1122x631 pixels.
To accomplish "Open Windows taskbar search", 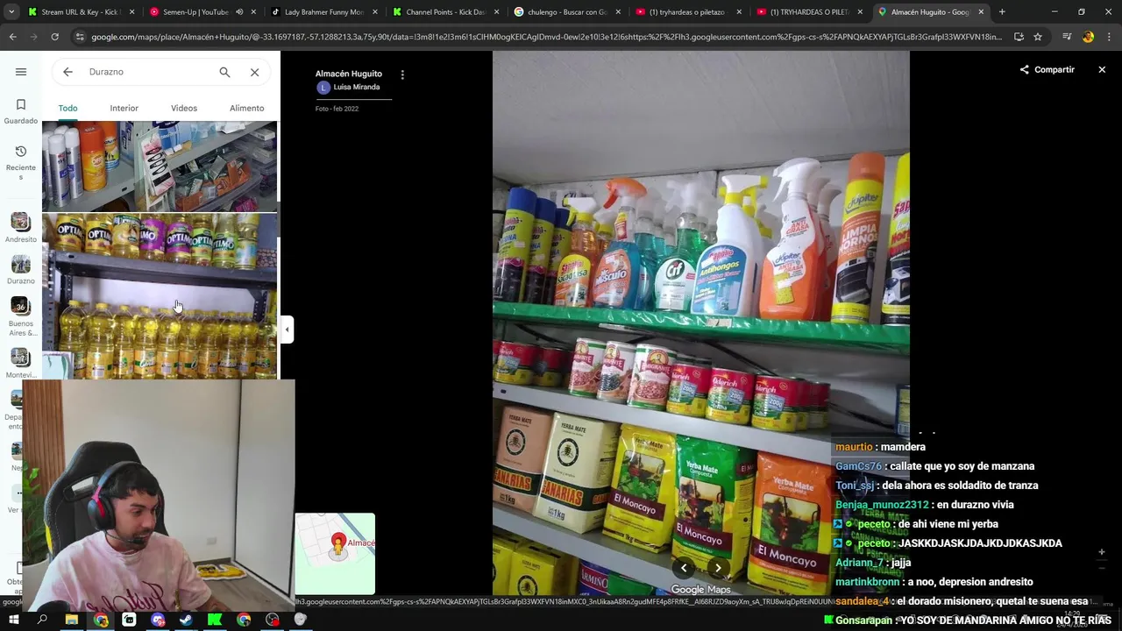I will pyautogui.click(x=42, y=620).
